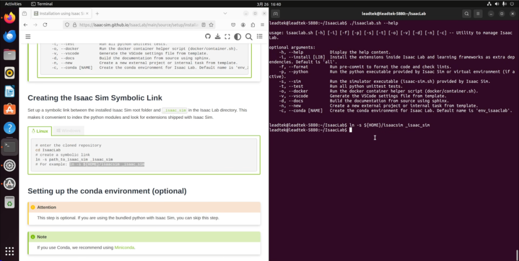Open Ubuntu Software from dock
The width and height of the screenshot is (519, 261).
click(x=10, y=109)
